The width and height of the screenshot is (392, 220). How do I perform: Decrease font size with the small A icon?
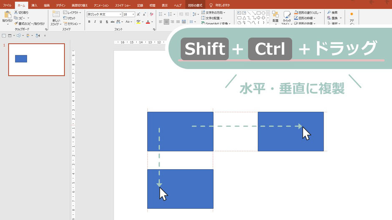click(x=144, y=15)
